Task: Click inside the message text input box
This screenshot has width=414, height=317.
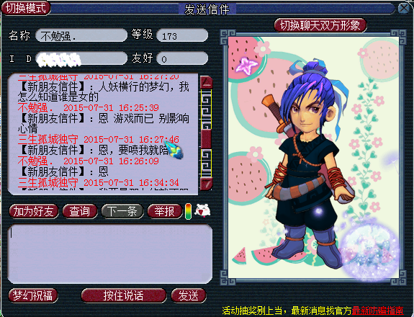Action: point(110,254)
